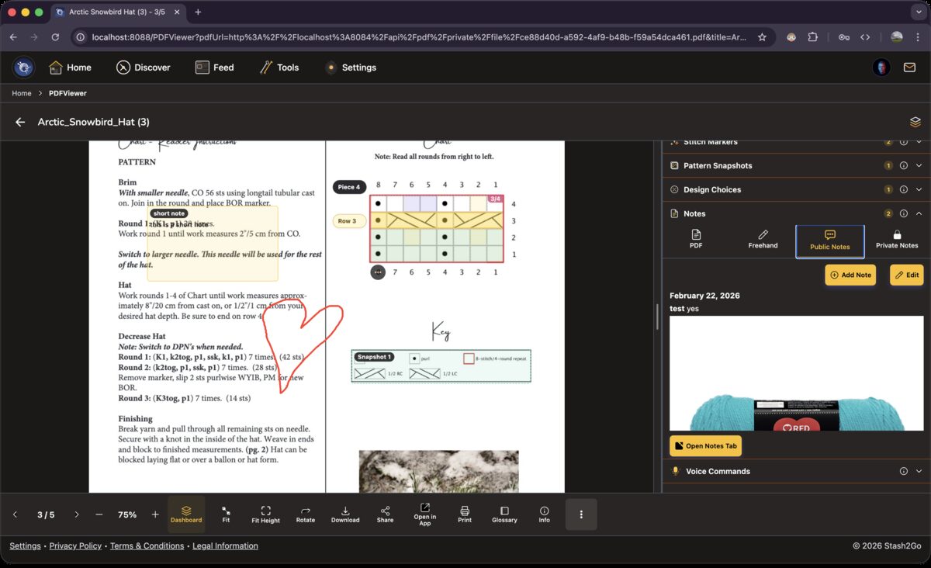
Task: Open the Glossary from the bottom toolbar
Action: [504, 514]
